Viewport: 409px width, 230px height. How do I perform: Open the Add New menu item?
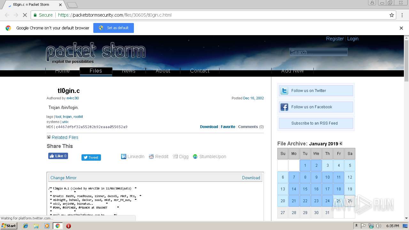[x=292, y=71]
